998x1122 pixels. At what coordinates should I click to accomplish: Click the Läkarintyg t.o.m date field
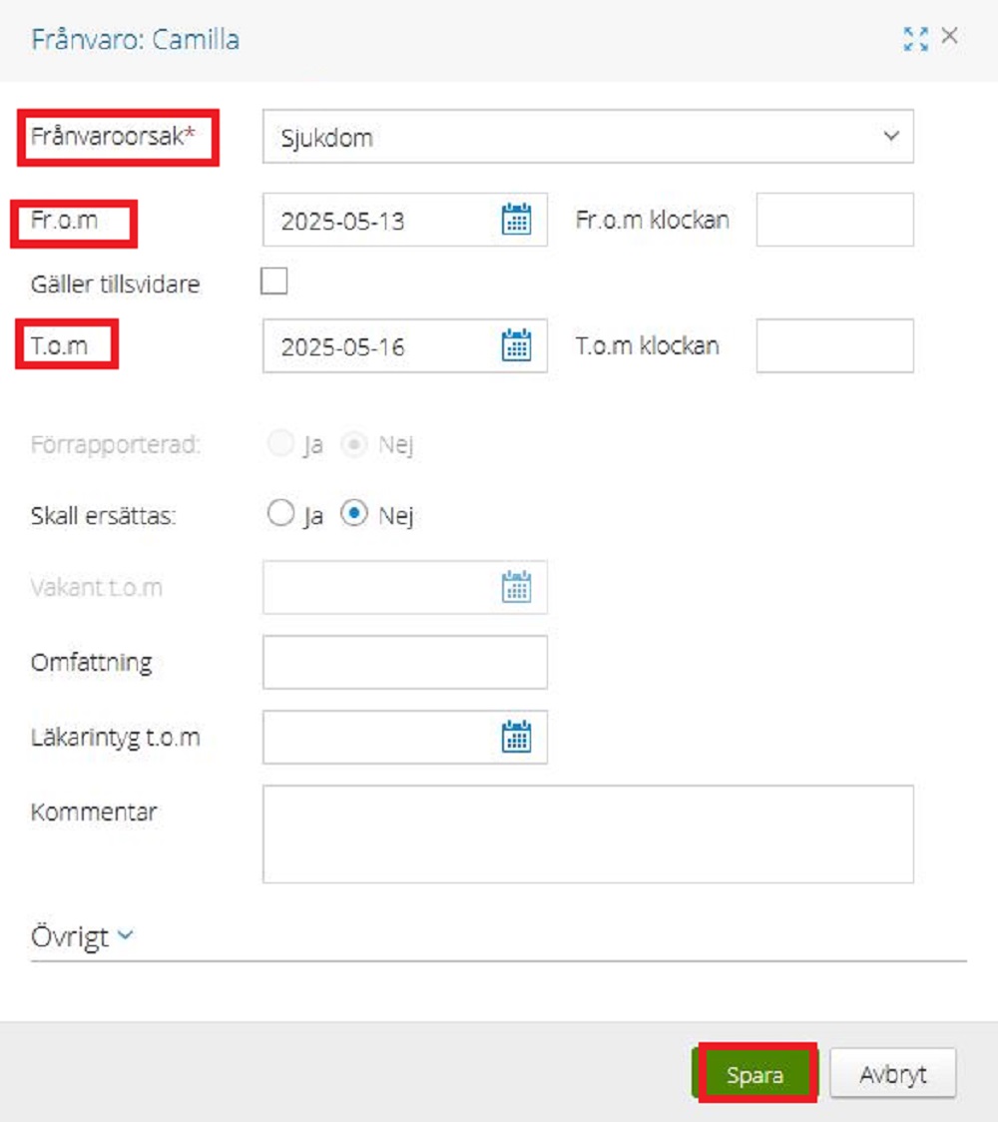pyautogui.click(x=379, y=738)
